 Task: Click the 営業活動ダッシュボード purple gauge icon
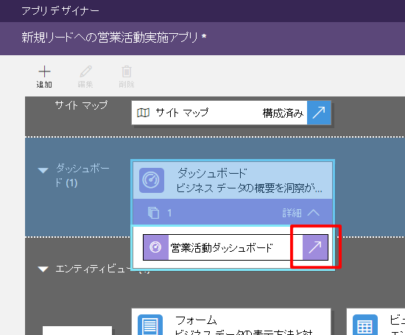click(155, 247)
